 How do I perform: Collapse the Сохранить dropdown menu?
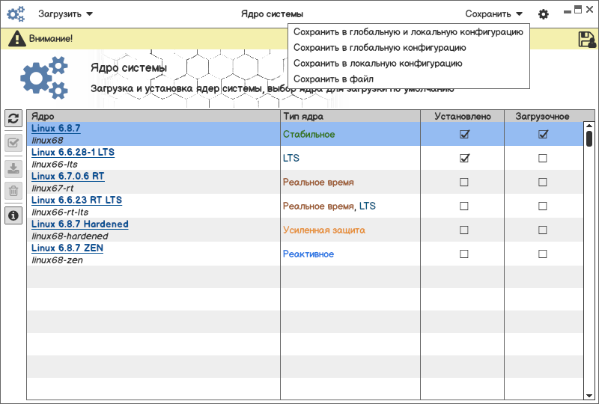pos(493,13)
